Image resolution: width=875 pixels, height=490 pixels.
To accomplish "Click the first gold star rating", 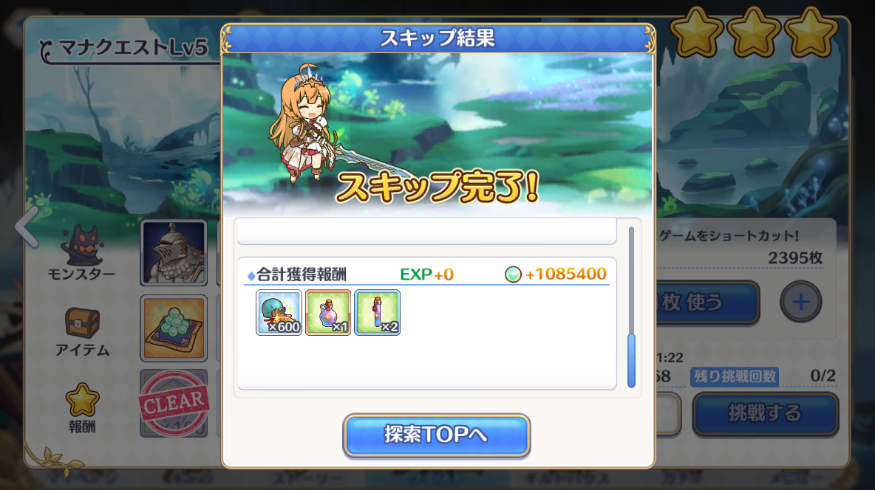I will click(696, 32).
